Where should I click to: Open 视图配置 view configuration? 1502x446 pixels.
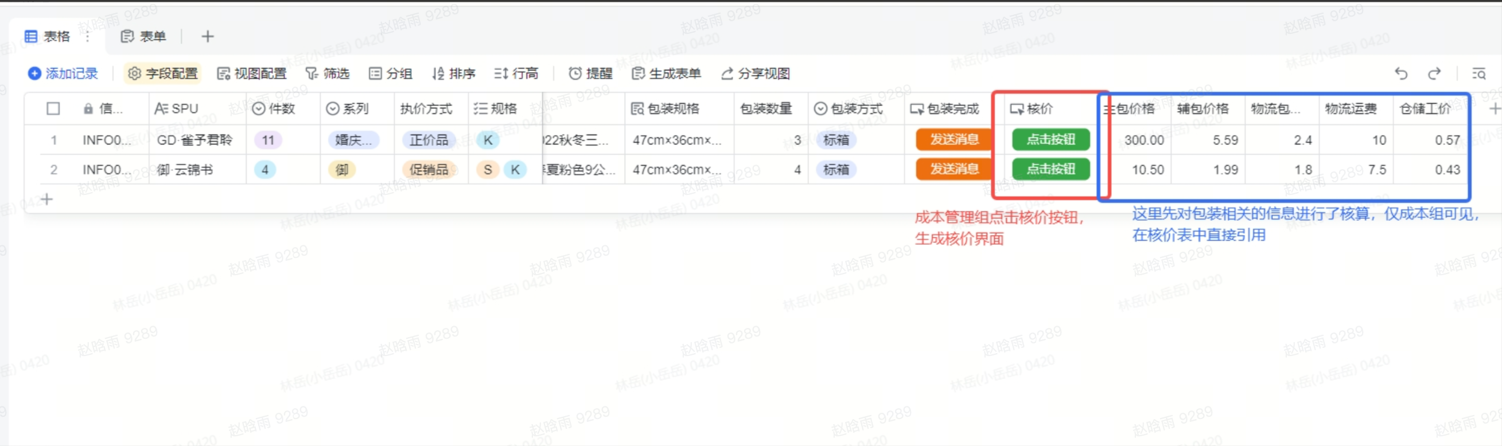pyautogui.click(x=252, y=73)
